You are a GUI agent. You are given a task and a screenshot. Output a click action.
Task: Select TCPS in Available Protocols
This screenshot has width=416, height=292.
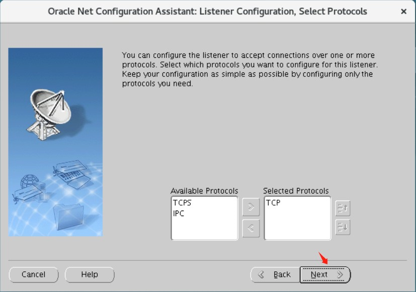pos(182,203)
